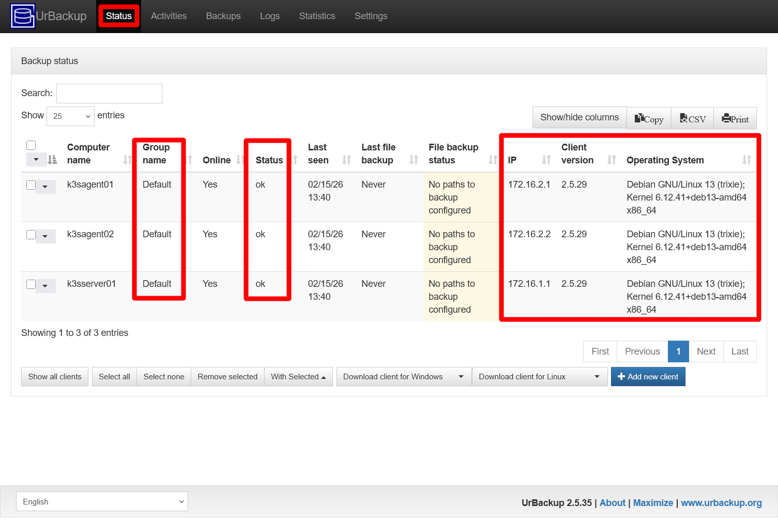Click the UrBackup logo icon
778x521 pixels.
point(23,16)
